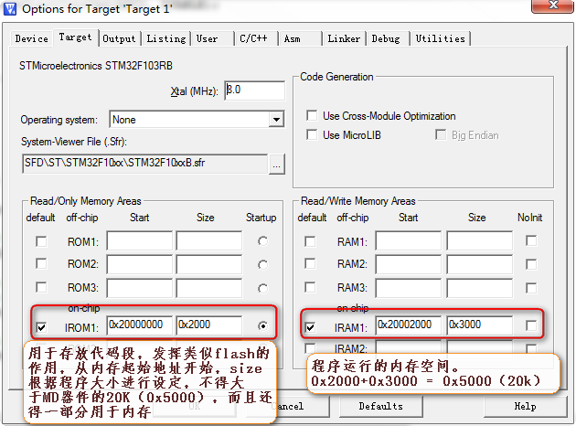Check the RAM3 default checkbox
The image size is (576, 426).
coord(310,287)
